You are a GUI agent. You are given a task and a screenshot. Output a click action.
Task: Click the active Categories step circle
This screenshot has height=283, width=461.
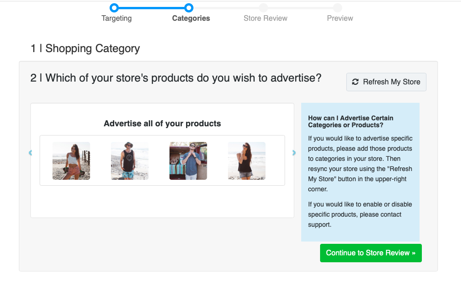(x=188, y=7)
